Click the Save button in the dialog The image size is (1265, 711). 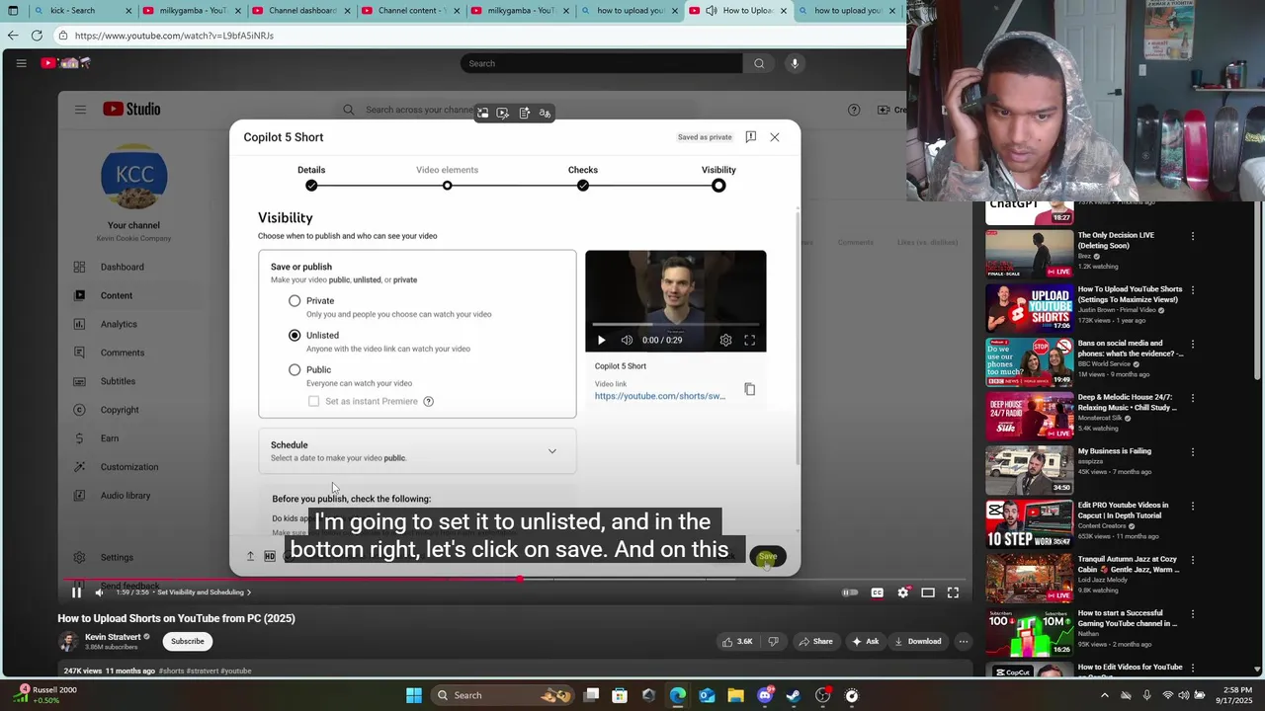[768, 557]
